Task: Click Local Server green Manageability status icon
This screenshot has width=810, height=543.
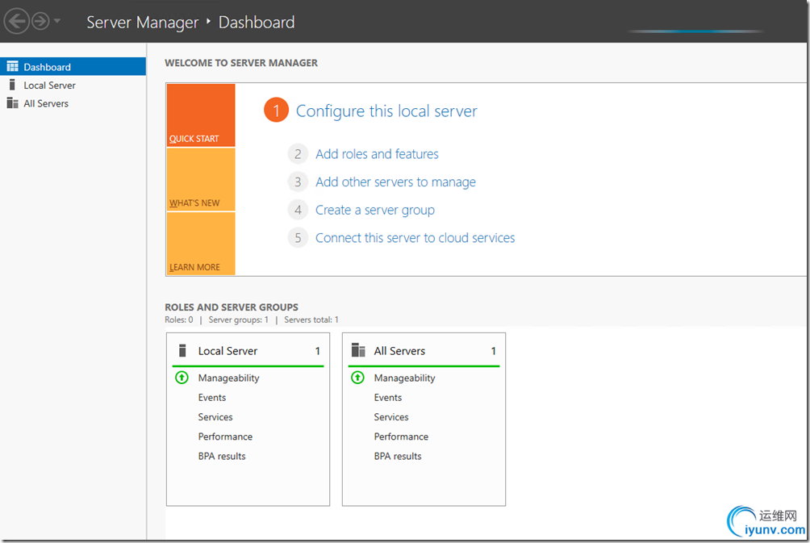Action: point(182,378)
